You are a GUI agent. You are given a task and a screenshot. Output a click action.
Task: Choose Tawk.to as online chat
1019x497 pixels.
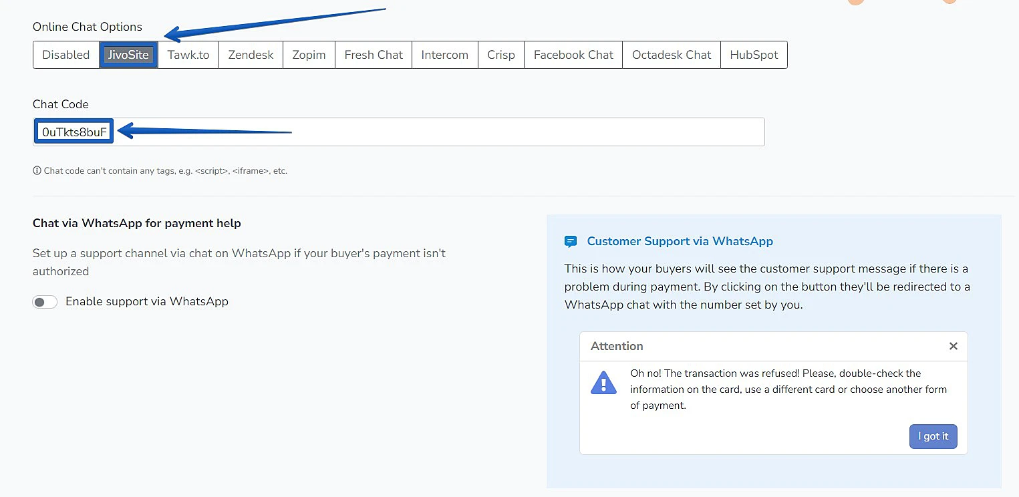tap(188, 55)
